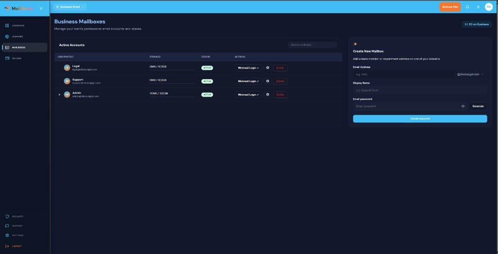This screenshot has width=498, height=254.
Task: Click the sparkle icon above Create New Mailbox
Action: point(355,44)
